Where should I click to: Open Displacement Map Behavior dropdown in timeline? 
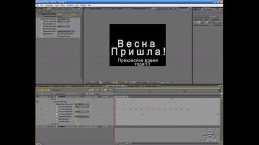click(82, 116)
